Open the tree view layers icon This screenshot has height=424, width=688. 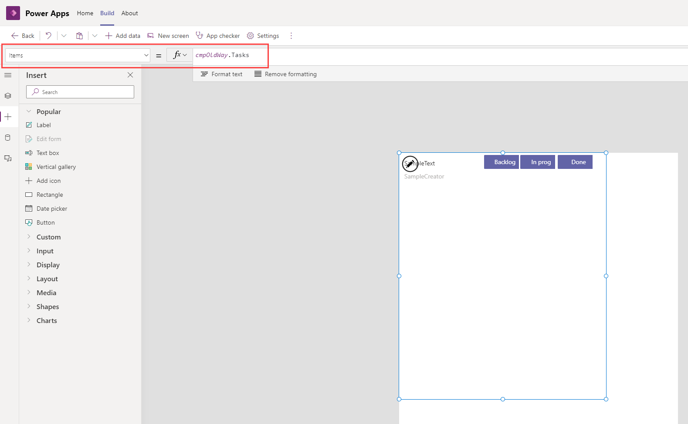[x=8, y=96]
